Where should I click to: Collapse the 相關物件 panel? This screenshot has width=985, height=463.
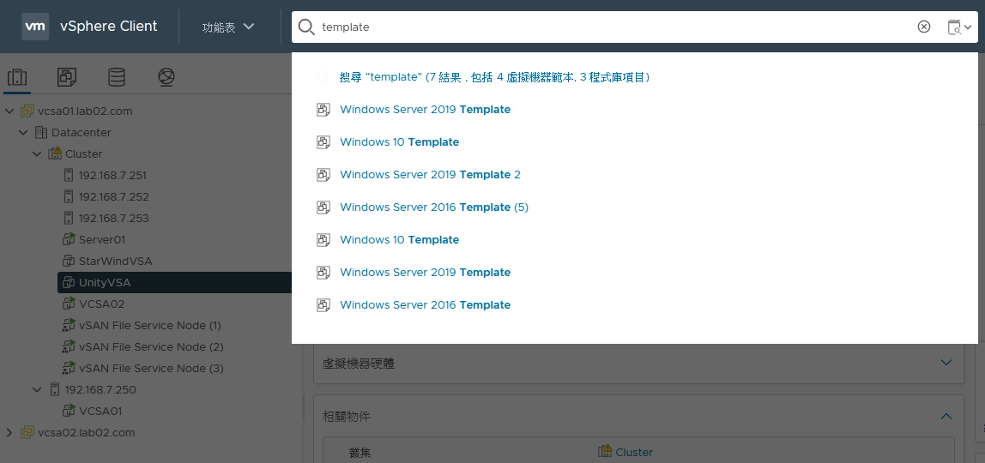946,416
